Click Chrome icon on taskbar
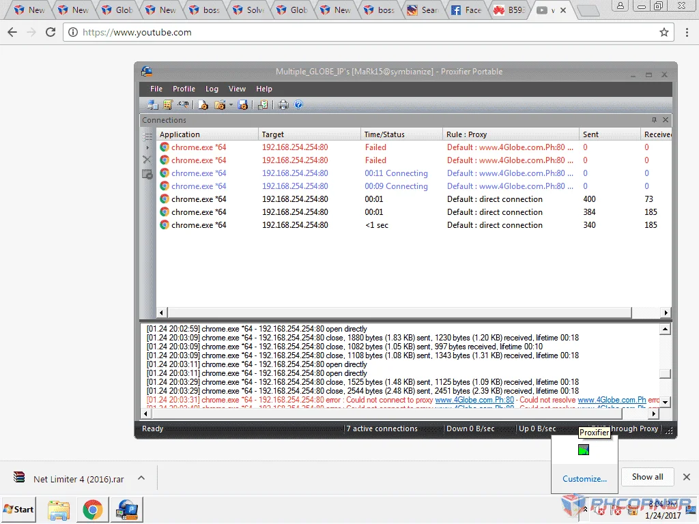The width and height of the screenshot is (699, 524). [x=92, y=509]
